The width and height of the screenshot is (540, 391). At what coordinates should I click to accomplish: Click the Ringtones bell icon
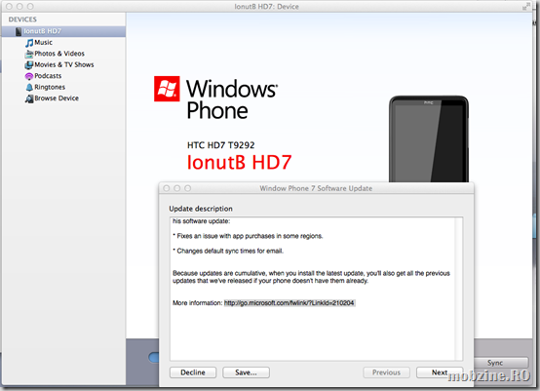point(29,88)
